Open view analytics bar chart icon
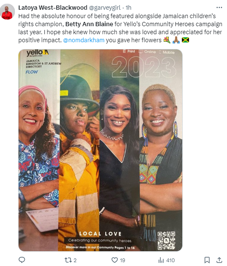 pyautogui.click(x=161, y=260)
